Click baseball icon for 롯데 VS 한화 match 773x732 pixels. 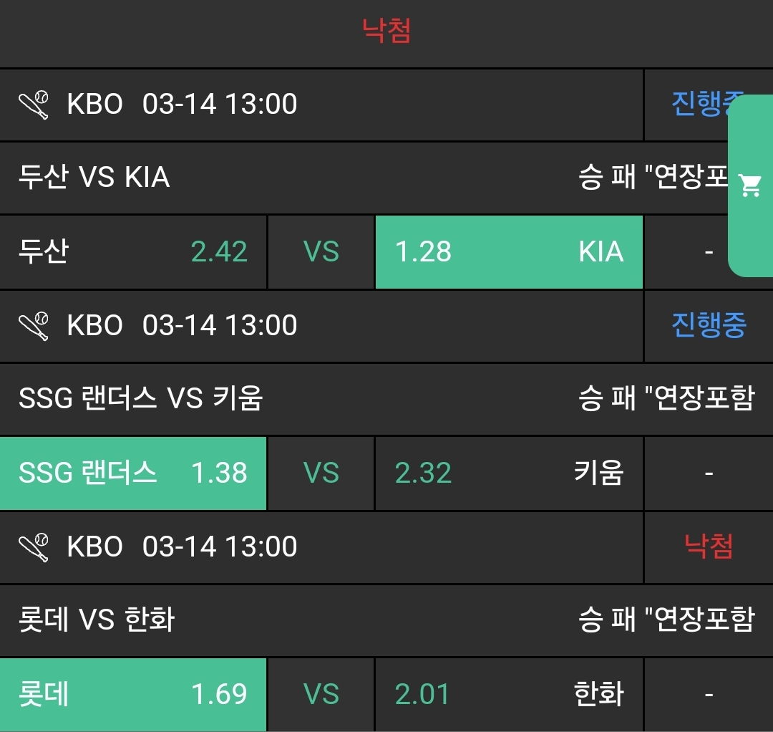(34, 547)
